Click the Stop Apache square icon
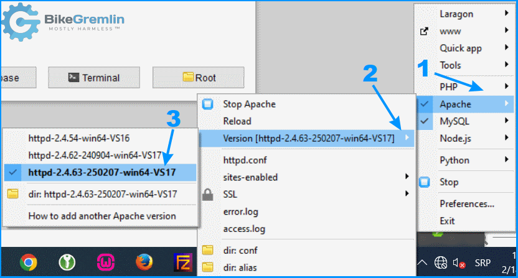 pyautogui.click(x=208, y=104)
